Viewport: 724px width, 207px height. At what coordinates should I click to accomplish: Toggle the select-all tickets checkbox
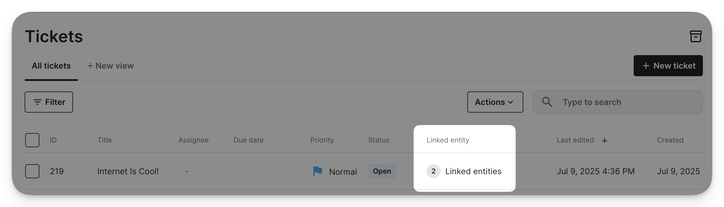pyautogui.click(x=32, y=140)
